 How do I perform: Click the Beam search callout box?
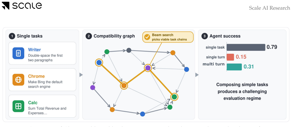[168, 37]
